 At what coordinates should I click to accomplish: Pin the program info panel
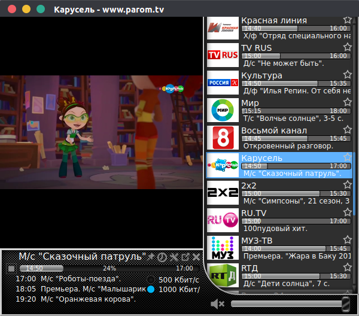pos(151,257)
